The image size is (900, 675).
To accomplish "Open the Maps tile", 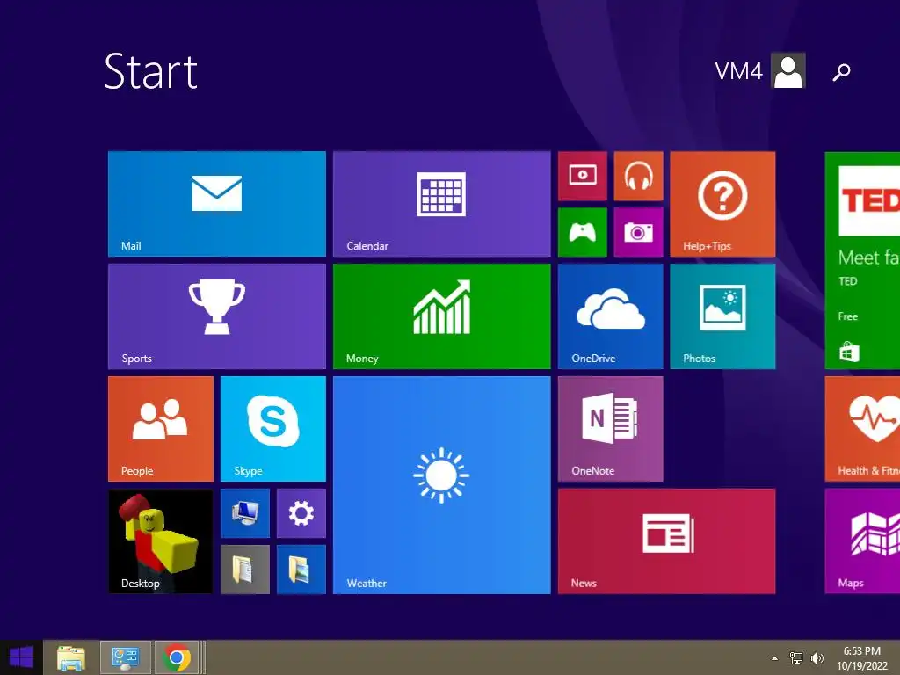I will 863,541.
